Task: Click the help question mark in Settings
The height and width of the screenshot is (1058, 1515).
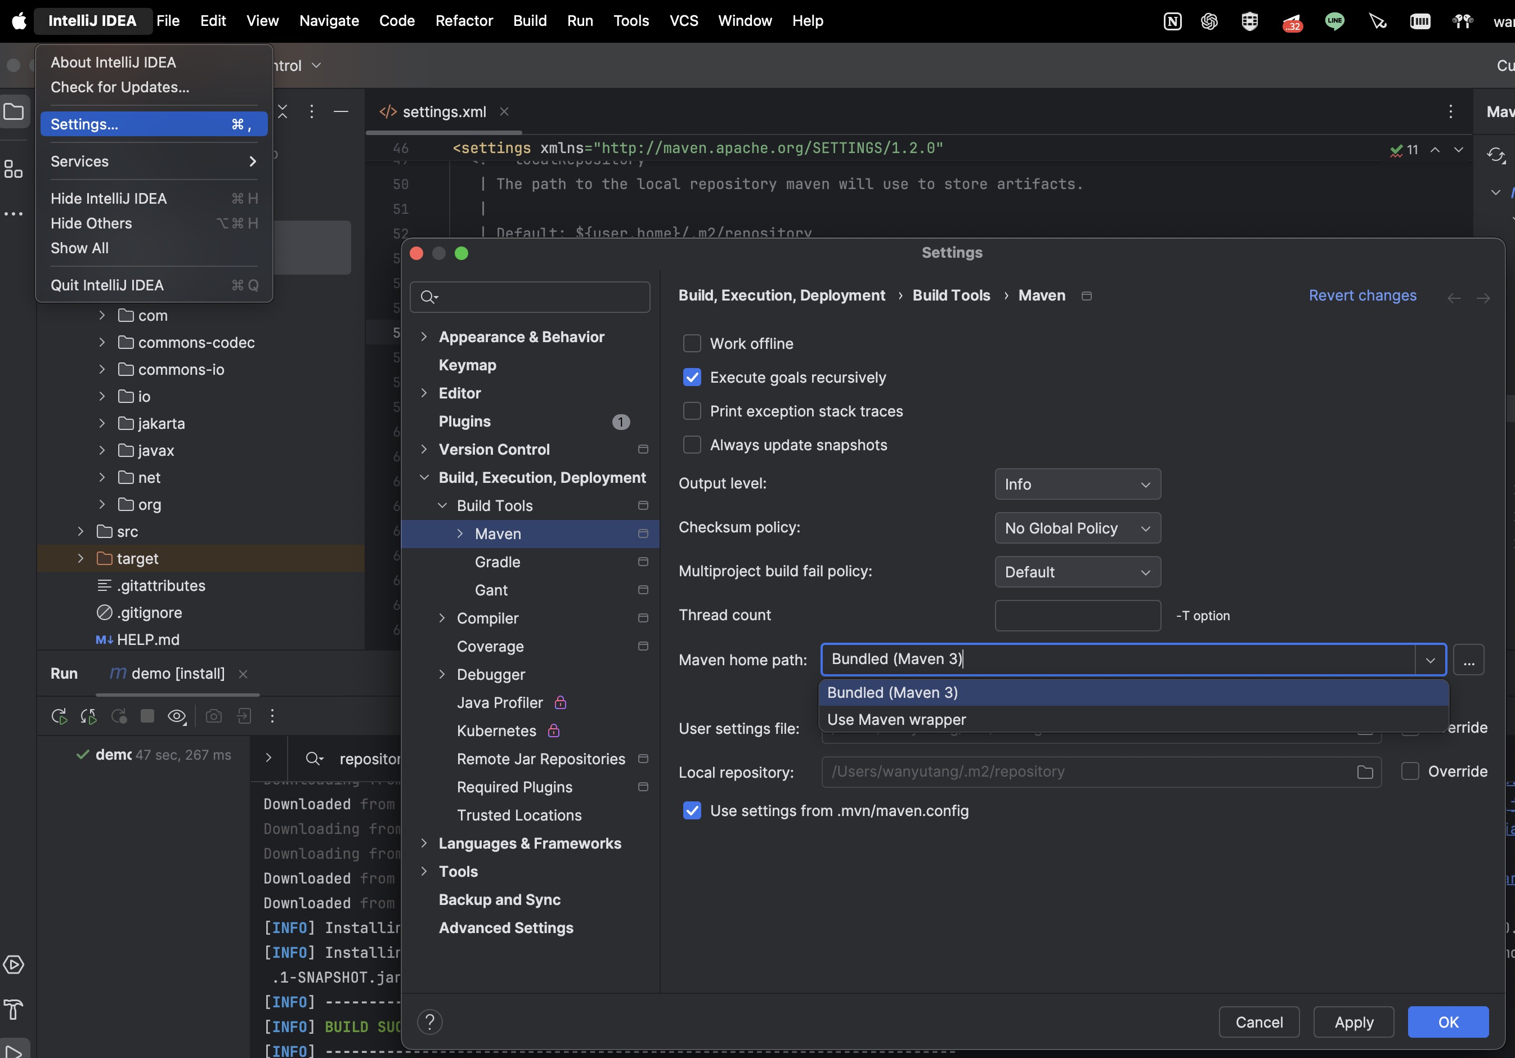Action: [429, 1021]
